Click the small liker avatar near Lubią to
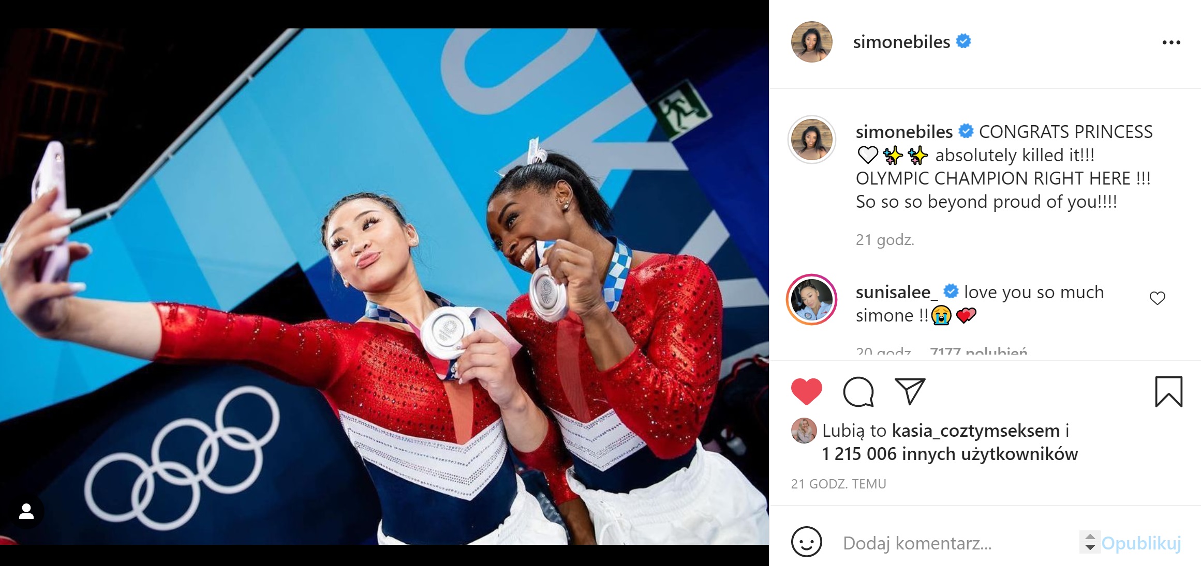Viewport: 1201px width, 566px height. pos(804,431)
